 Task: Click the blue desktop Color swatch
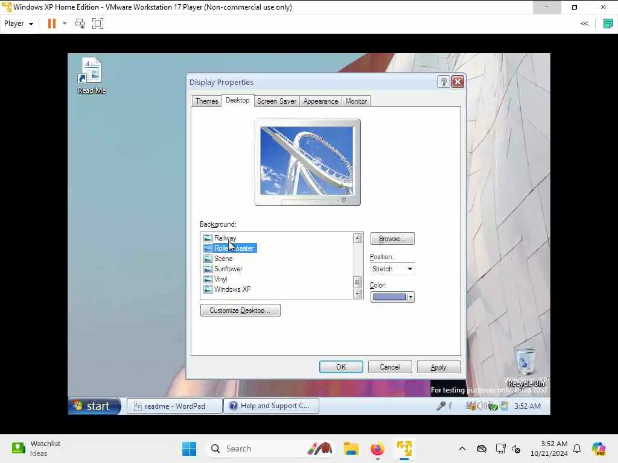[x=389, y=297]
